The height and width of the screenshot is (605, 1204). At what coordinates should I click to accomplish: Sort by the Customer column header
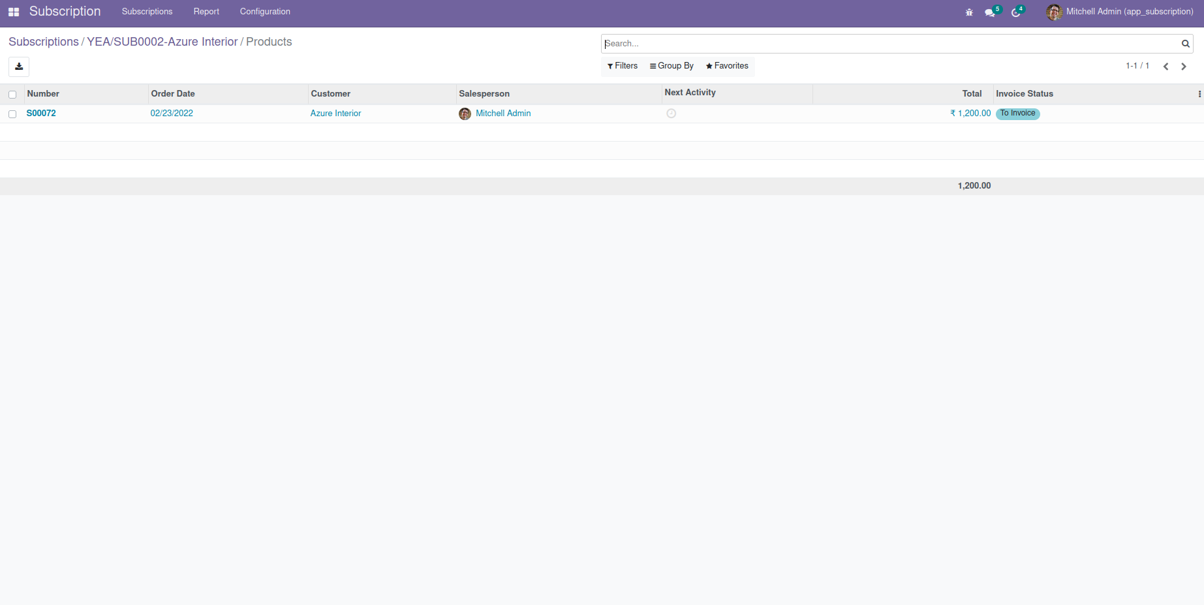[x=330, y=94]
